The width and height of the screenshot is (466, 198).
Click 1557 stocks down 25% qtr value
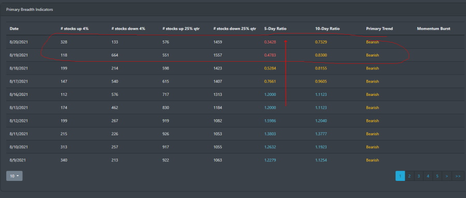(x=218, y=55)
